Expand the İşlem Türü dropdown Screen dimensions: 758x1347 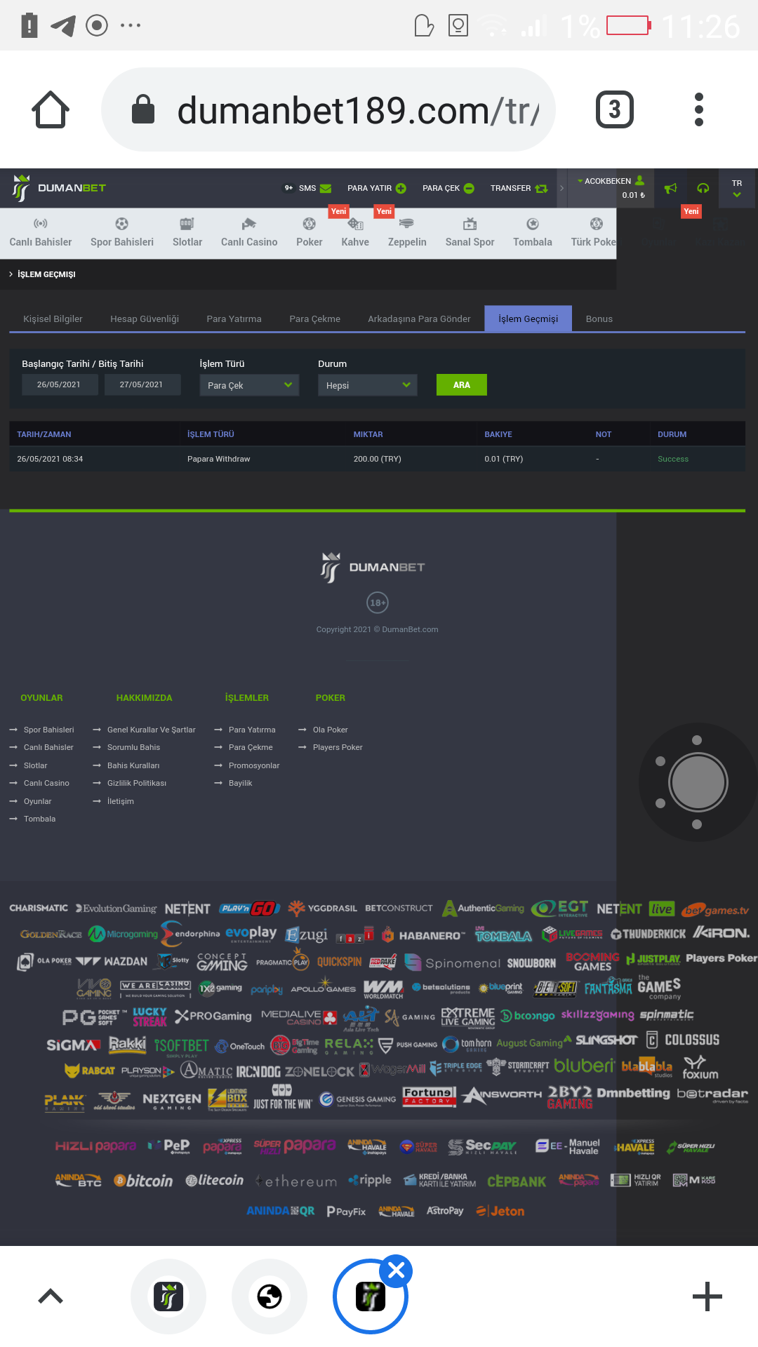click(249, 385)
